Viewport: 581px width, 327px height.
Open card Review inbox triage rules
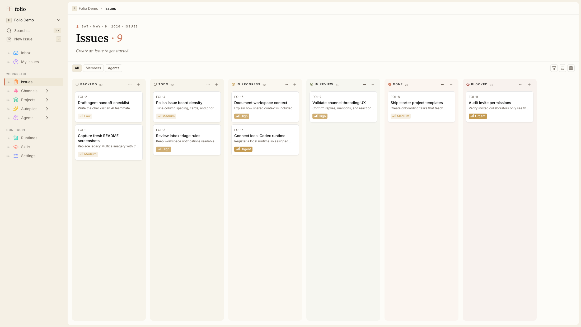tap(187, 140)
